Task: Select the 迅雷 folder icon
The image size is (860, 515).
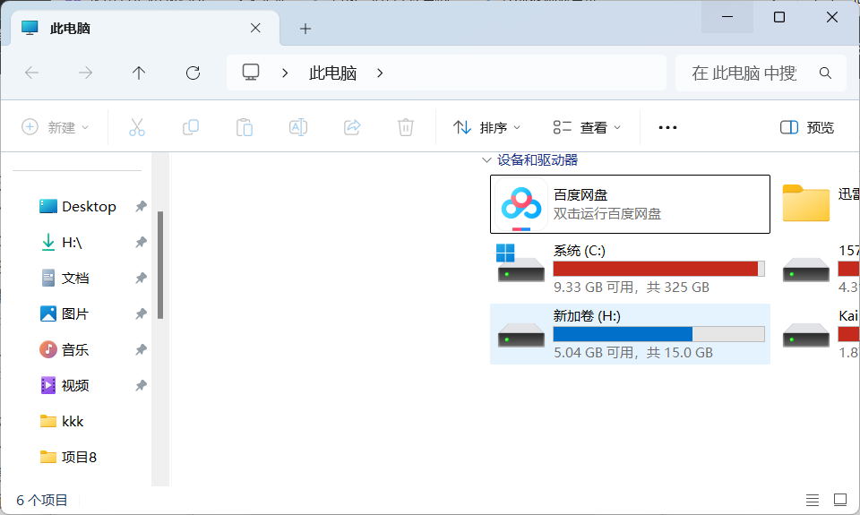Action: (805, 203)
